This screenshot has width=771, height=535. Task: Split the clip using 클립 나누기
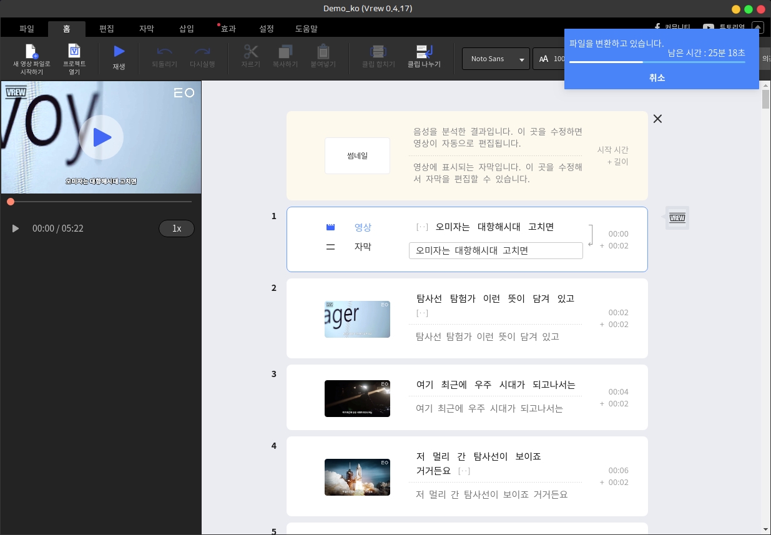click(424, 52)
